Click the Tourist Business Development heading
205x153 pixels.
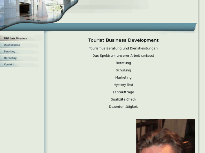pyautogui.click(x=123, y=40)
